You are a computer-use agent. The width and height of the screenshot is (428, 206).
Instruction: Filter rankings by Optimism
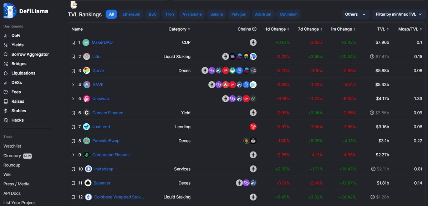tap(289, 14)
